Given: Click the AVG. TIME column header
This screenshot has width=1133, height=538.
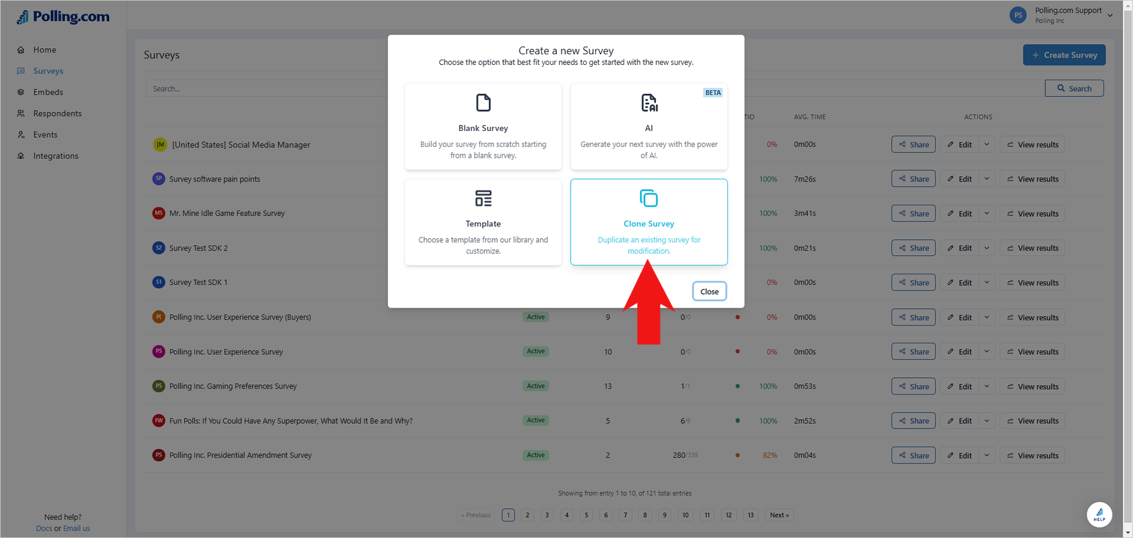Looking at the screenshot, I should [810, 117].
